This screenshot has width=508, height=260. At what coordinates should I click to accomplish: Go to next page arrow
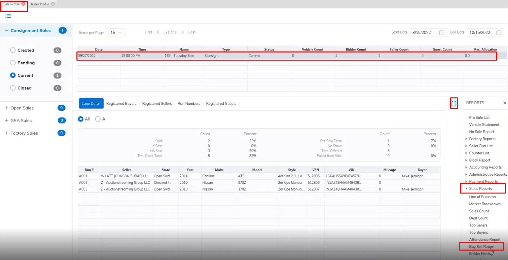click(x=183, y=32)
